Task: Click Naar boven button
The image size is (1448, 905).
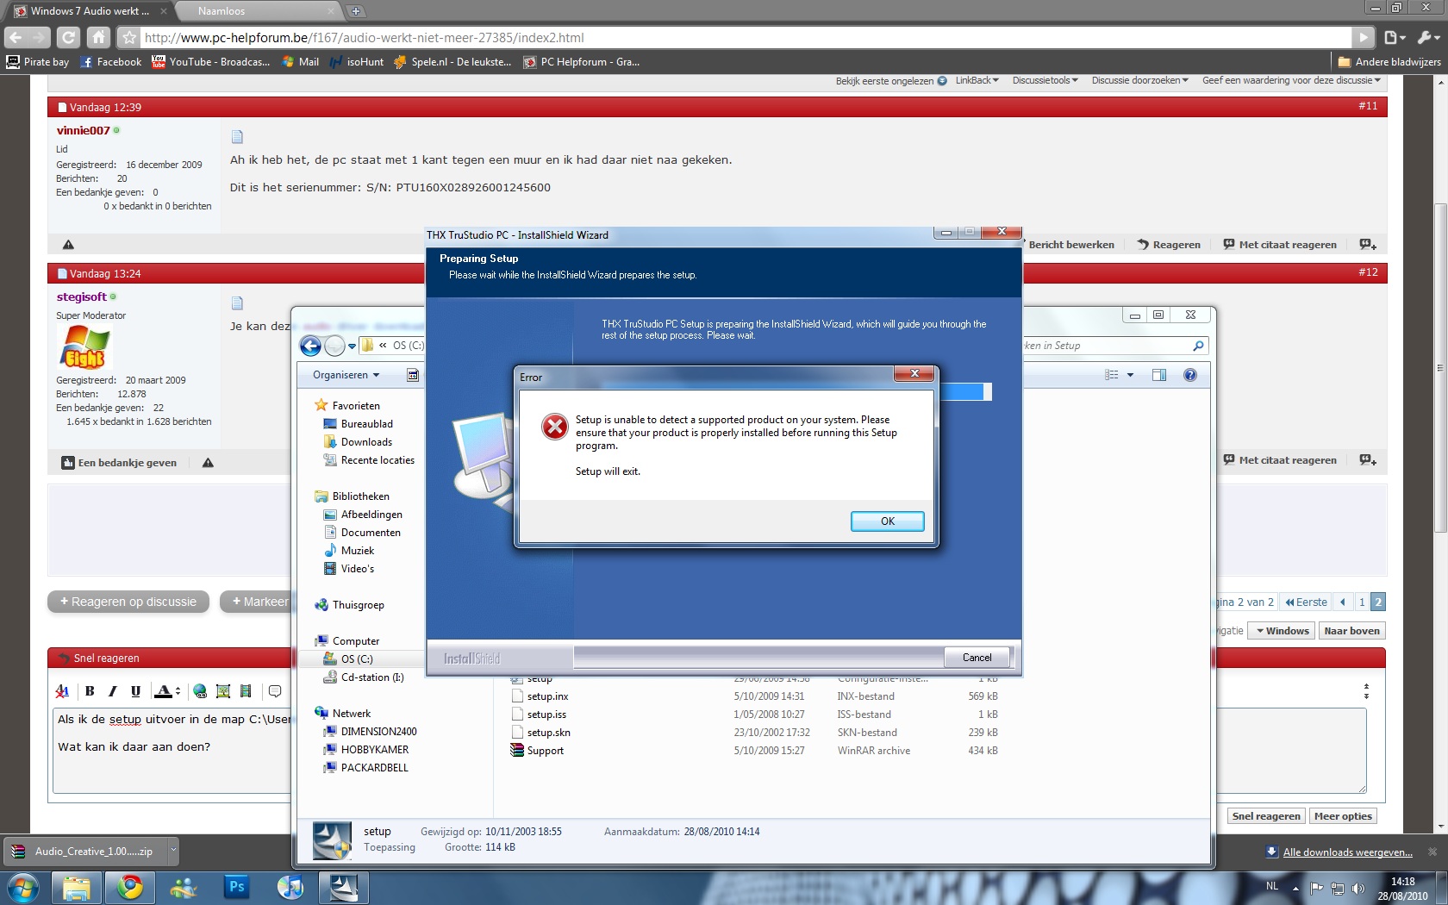Action: pyautogui.click(x=1351, y=631)
